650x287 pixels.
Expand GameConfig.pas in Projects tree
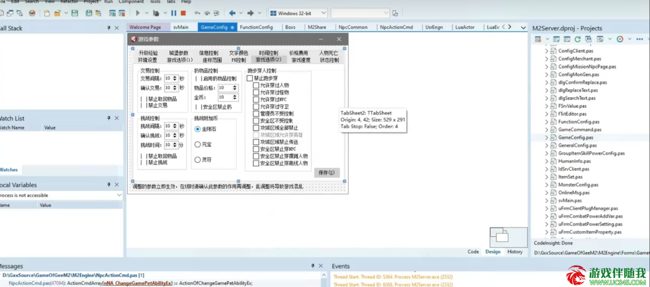tap(547, 138)
